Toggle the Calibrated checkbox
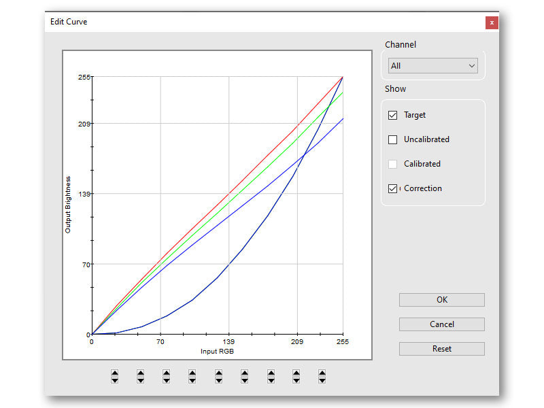 392,164
